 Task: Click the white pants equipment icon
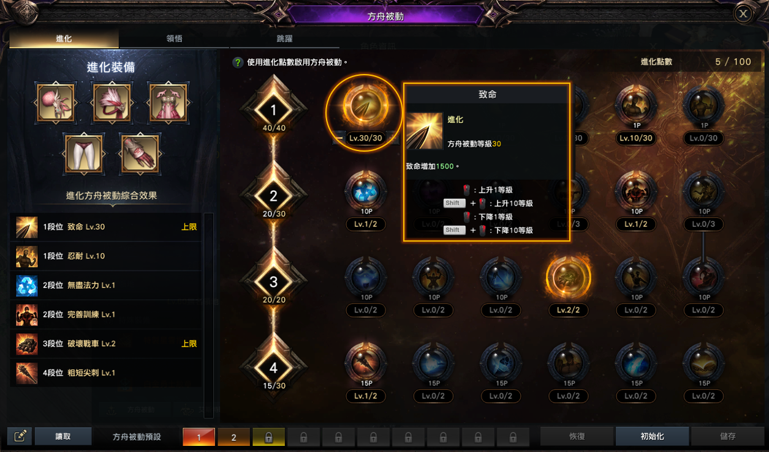coord(84,154)
